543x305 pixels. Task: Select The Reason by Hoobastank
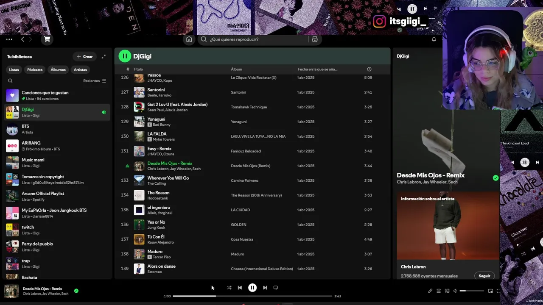(x=252, y=195)
